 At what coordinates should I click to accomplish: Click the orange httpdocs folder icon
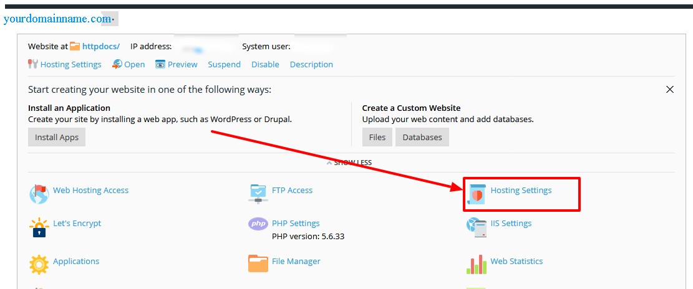tap(75, 46)
